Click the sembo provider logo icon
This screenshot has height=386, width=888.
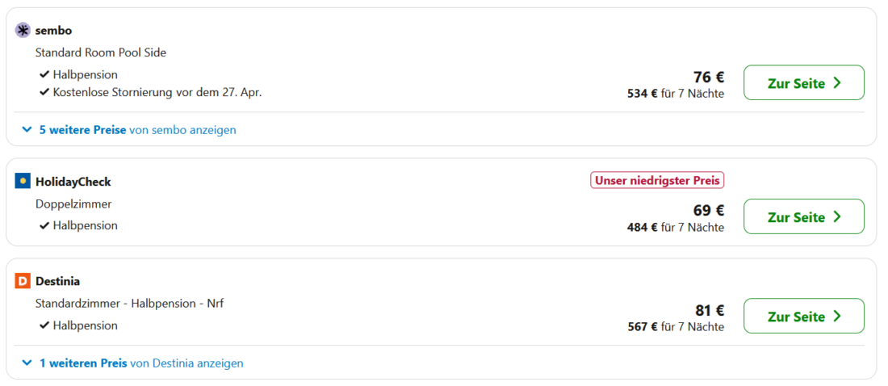pos(23,31)
